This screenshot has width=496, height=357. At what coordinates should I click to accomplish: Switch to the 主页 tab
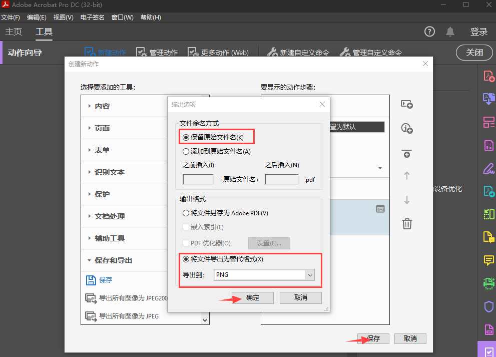(14, 32)
